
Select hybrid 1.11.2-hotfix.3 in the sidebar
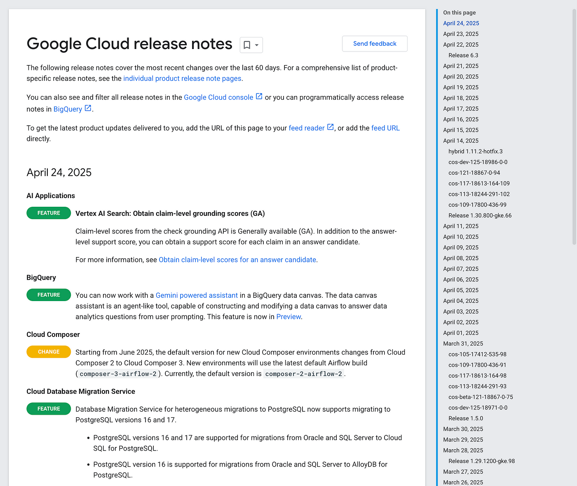(x=476, y=151)
